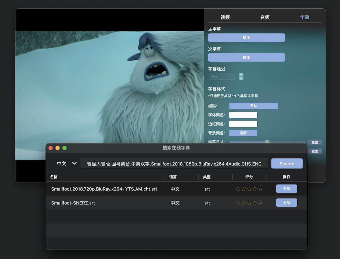Viewport: 340px width, 259px height.
Task: Open the 字体颜色 color swatch
Action: [x=243, y=115]
